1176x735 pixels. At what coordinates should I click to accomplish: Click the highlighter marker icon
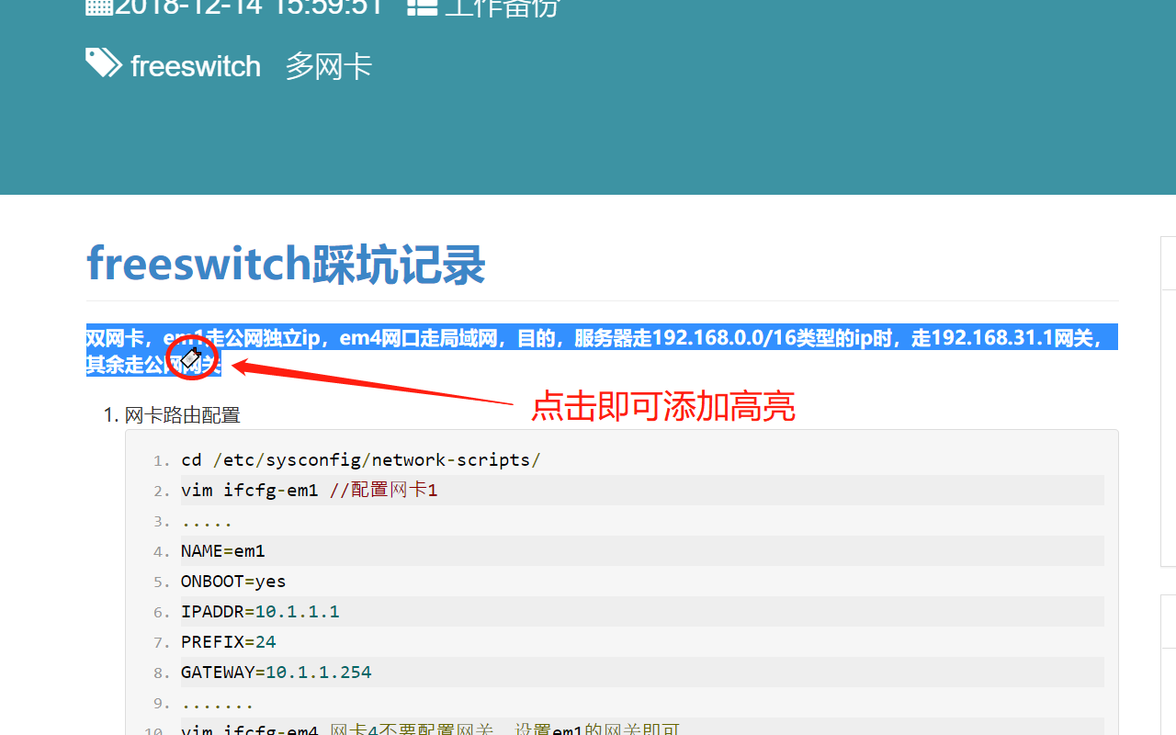coord(191,356)
